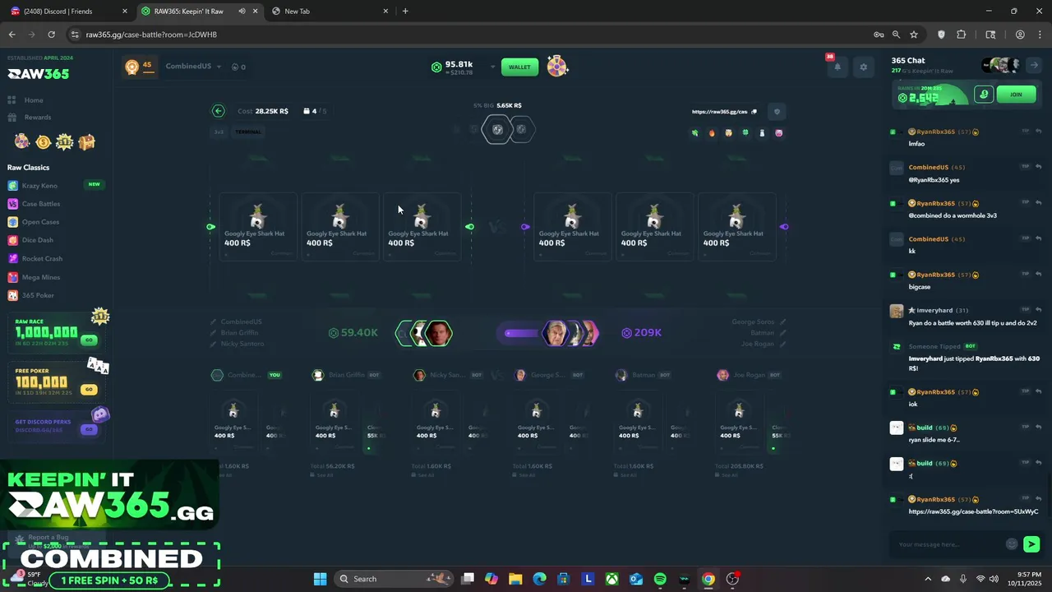Click the GO button on the Raw Race banner
Screen dimensions: 1052x592
[89, 340]
